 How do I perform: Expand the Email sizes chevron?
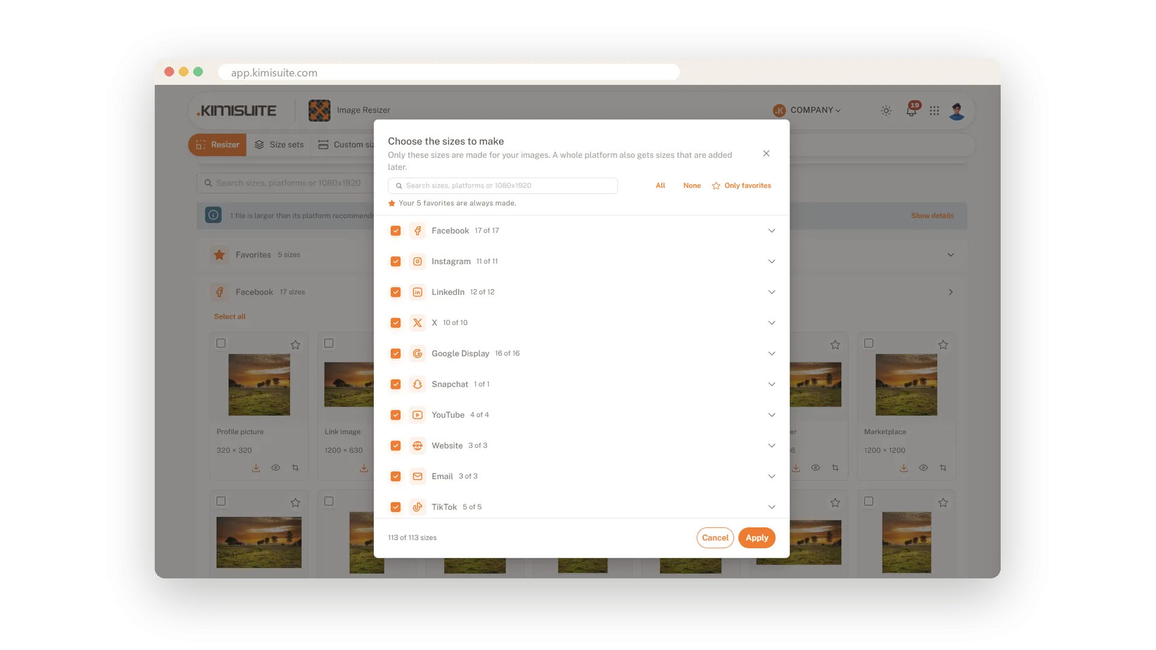click(x=771, y=476)
